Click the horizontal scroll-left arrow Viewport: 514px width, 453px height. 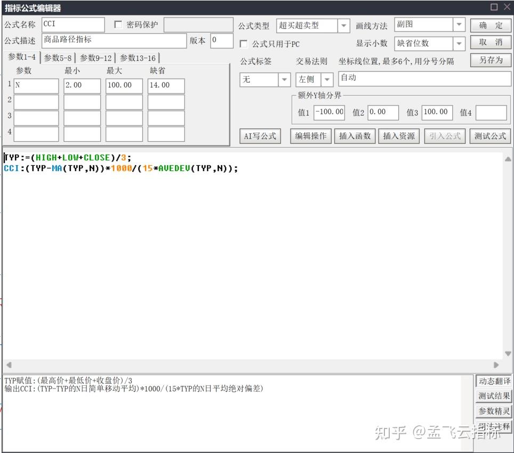(9, 365)
